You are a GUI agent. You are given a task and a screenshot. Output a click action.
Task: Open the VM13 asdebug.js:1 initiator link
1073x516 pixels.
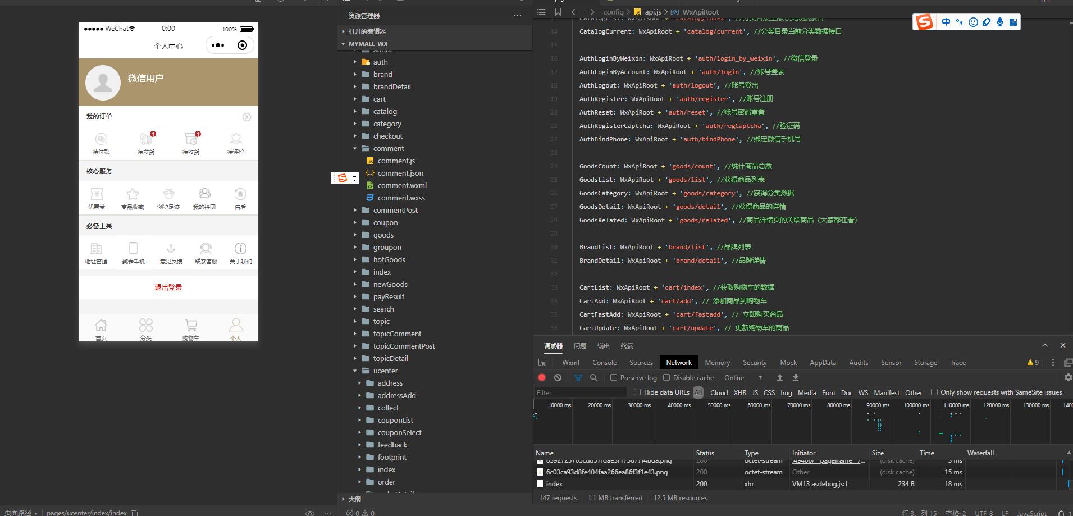(x=820, y=484)
